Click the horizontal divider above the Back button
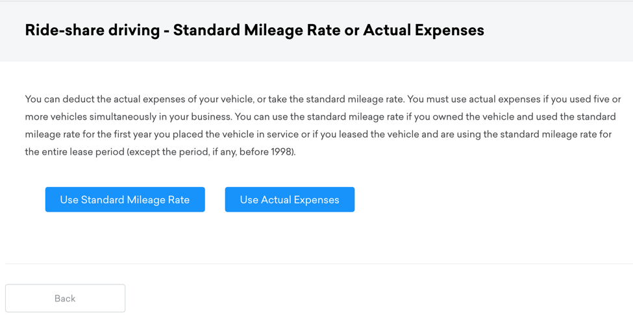This screenshot has width=633, height=315. coord(318,264)
